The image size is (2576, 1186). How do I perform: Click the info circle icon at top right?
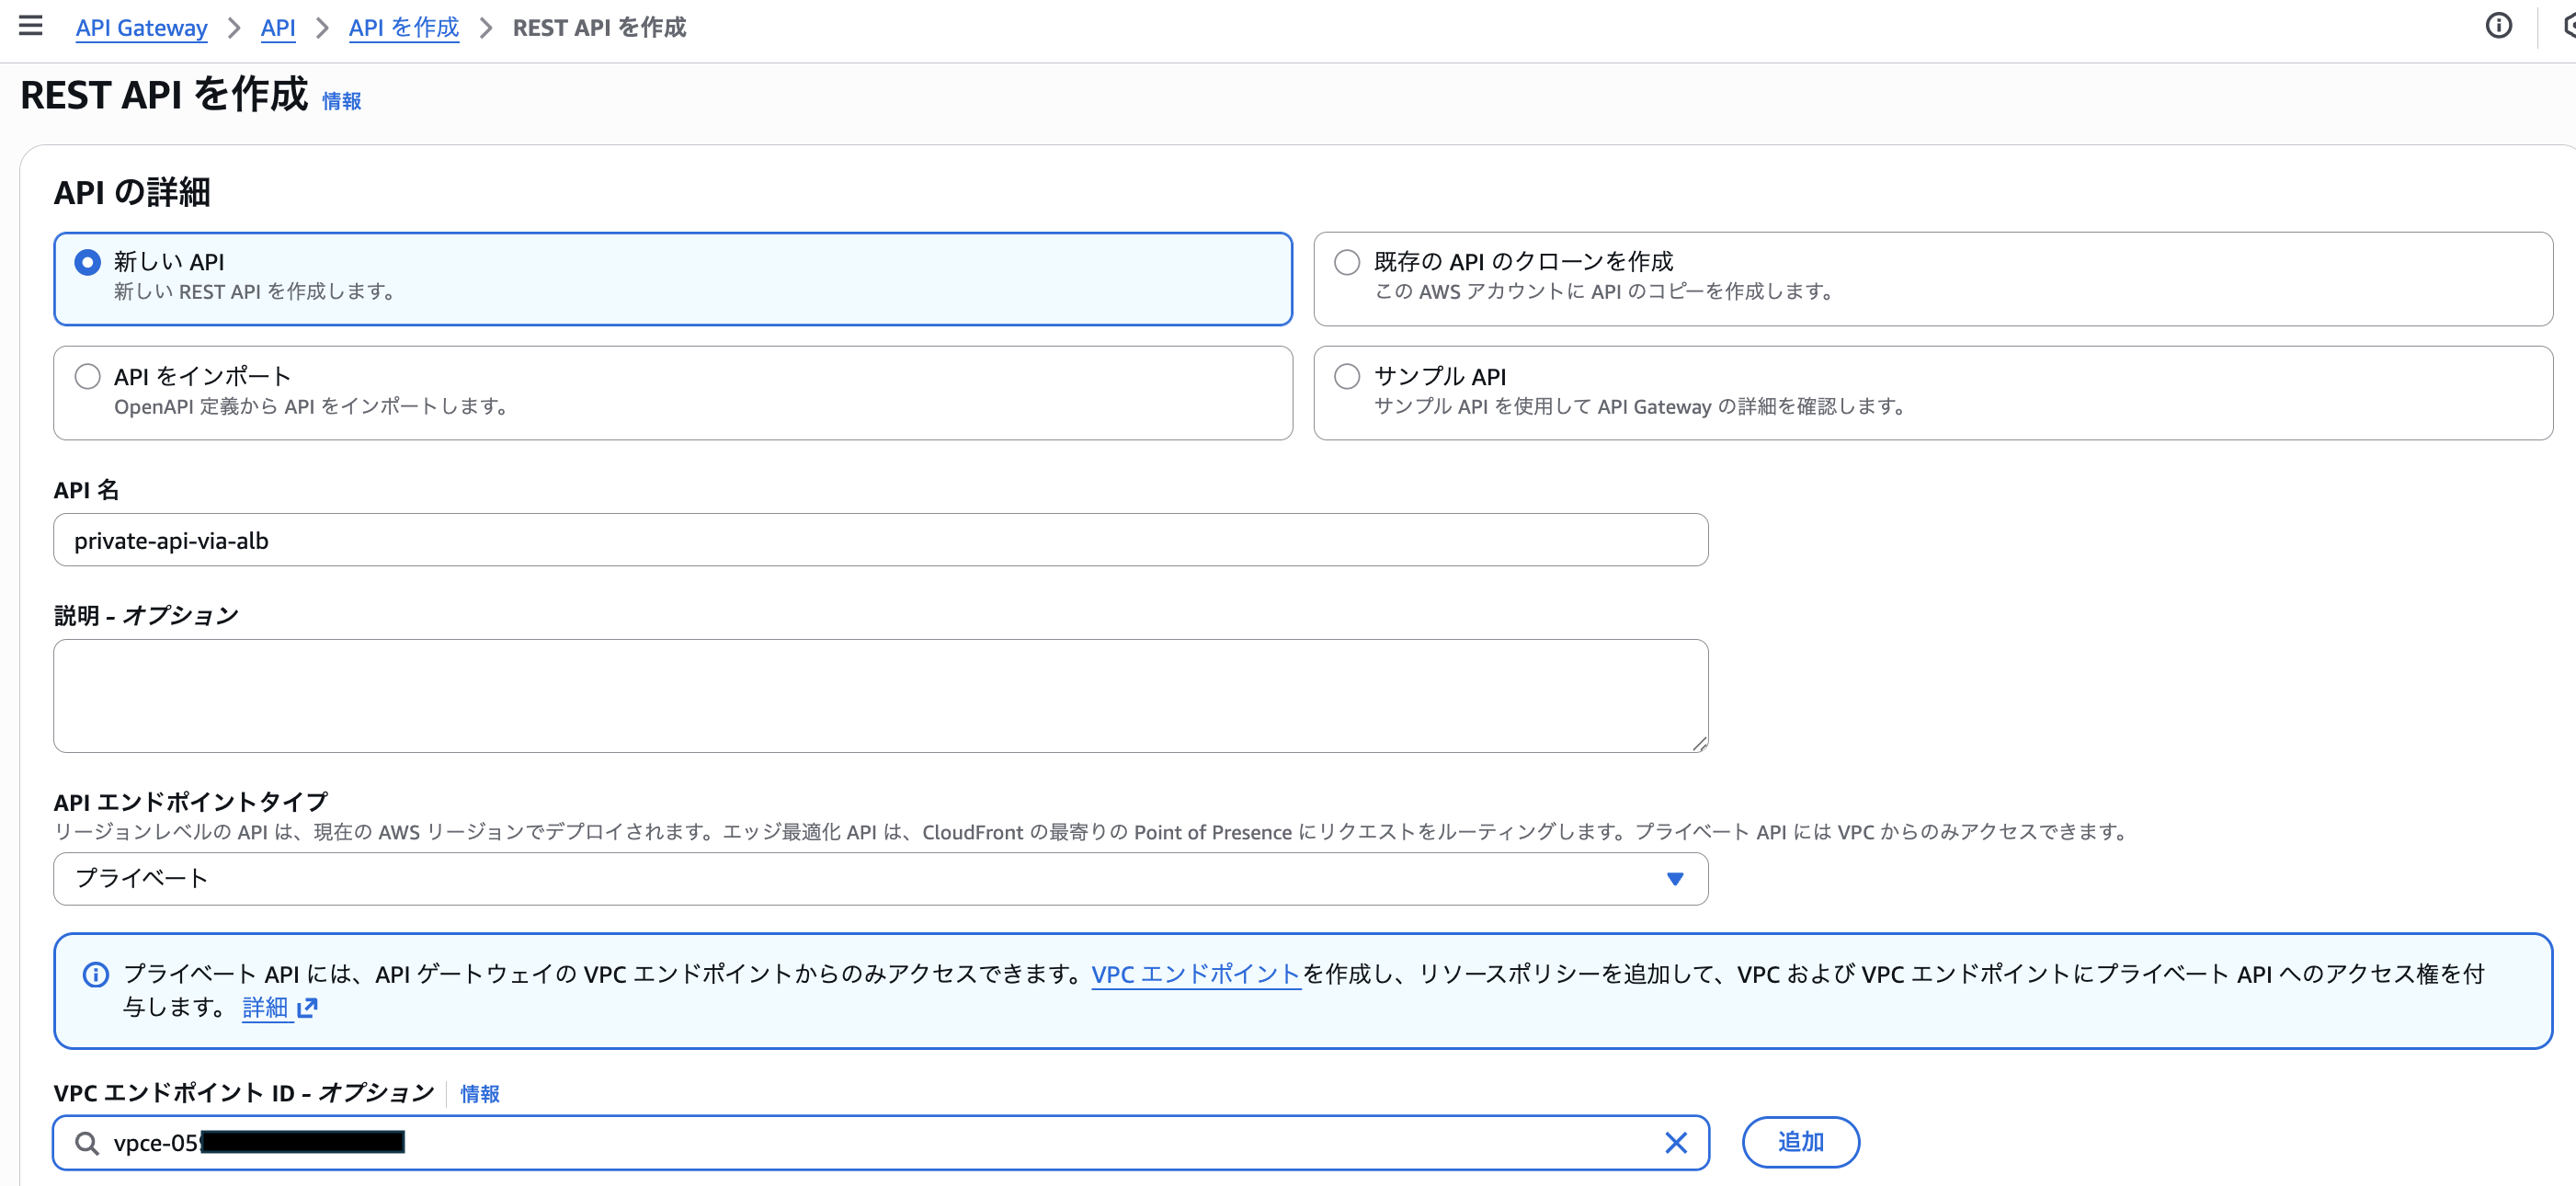pos(2498,27)
